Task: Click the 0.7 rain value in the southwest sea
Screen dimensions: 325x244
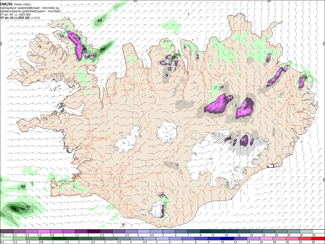Action: pos(29,207)
